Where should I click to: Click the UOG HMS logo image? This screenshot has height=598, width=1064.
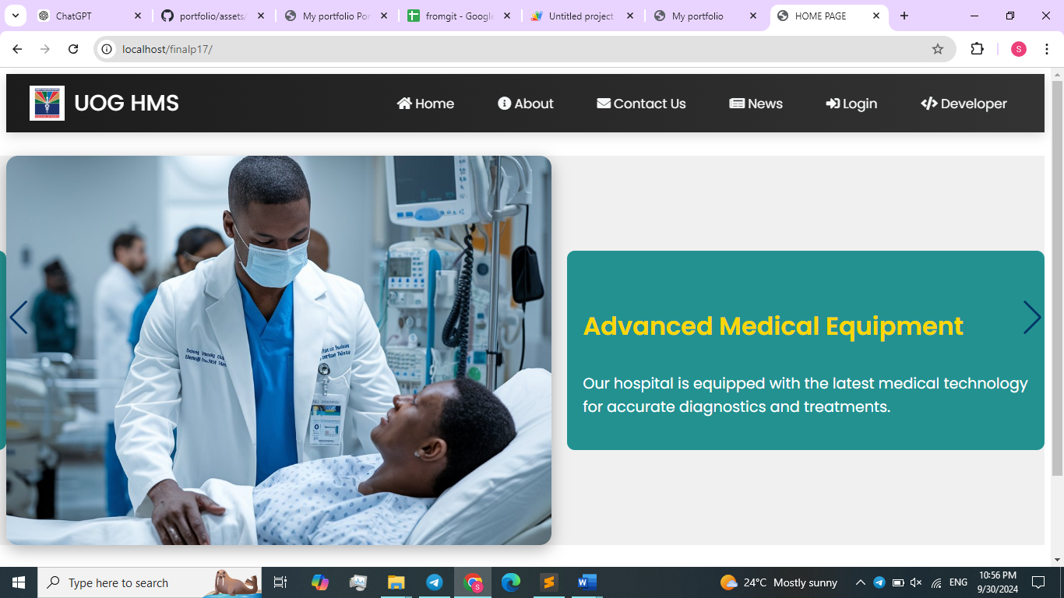tap(47, 104)
